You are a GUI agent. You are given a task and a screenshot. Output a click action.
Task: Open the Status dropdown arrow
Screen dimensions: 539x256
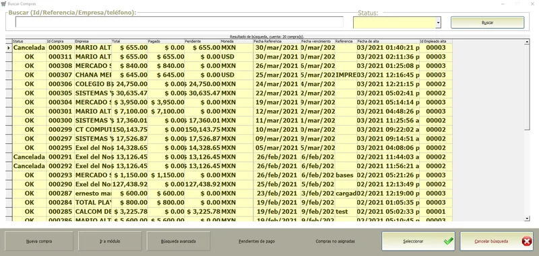pyautogui.click(x=439, y=23)
